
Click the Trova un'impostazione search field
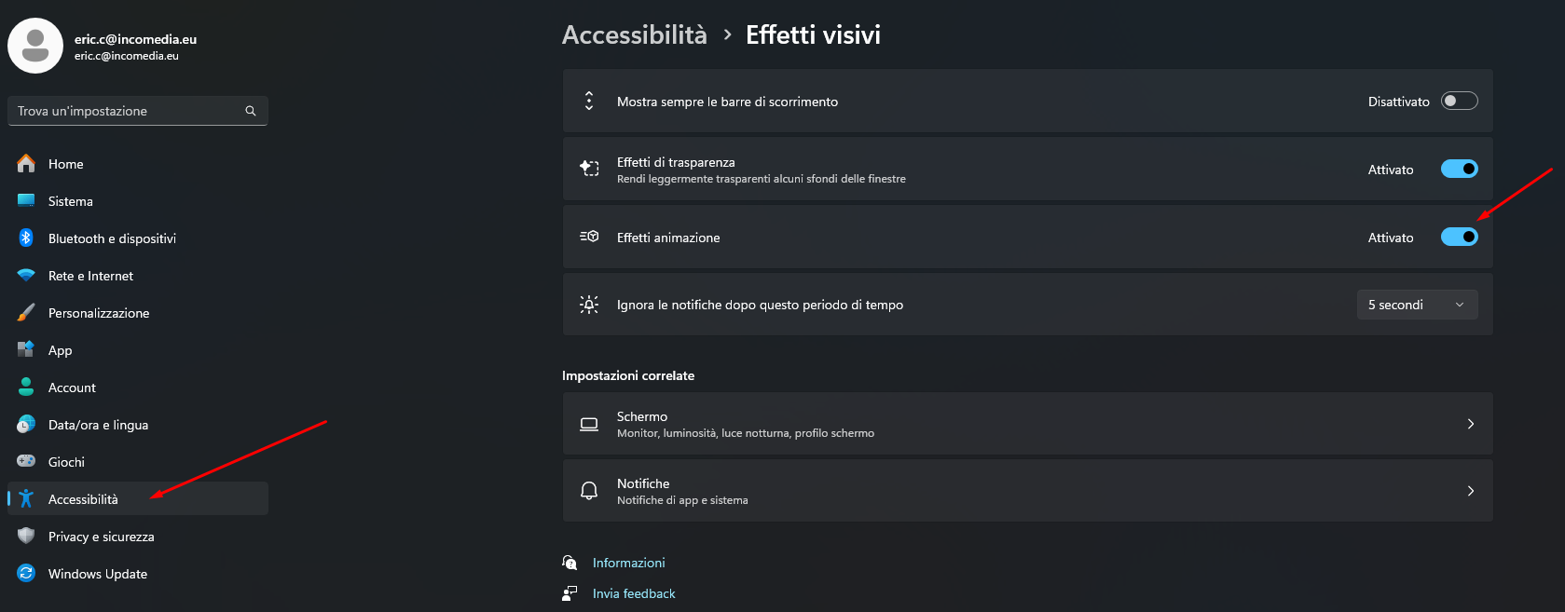(138, 111)
